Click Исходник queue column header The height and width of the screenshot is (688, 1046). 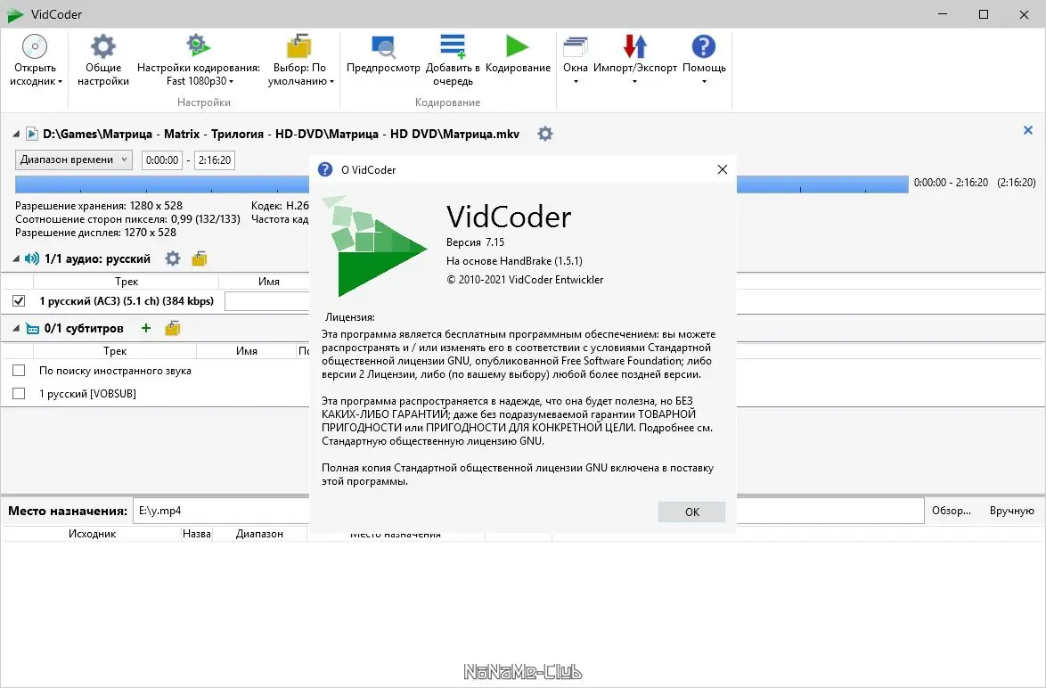[92, 534]
